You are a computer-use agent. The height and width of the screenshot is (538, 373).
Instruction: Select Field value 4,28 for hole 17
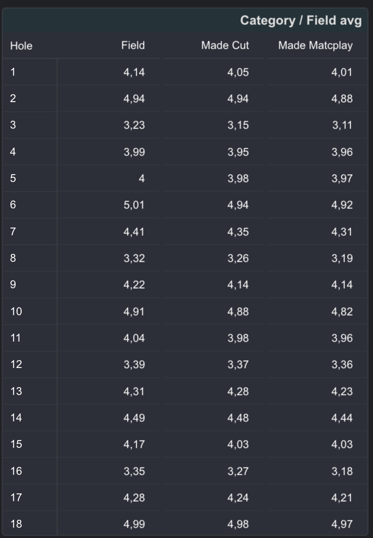[x=134, y=498]
